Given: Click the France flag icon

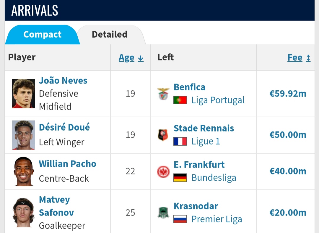Looking at the screenshot, I should (x=180, y=141).
